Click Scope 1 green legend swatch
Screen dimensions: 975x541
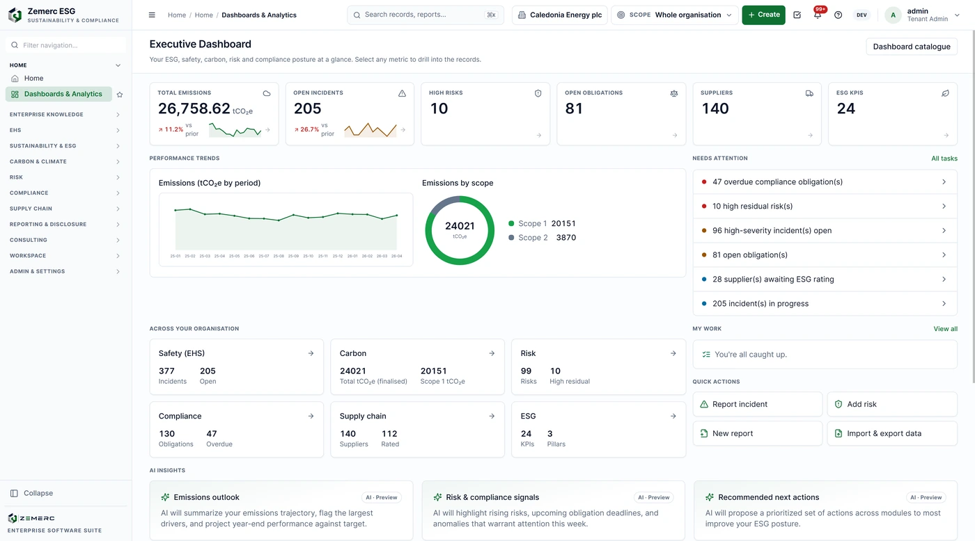click(x=511, y=224)
